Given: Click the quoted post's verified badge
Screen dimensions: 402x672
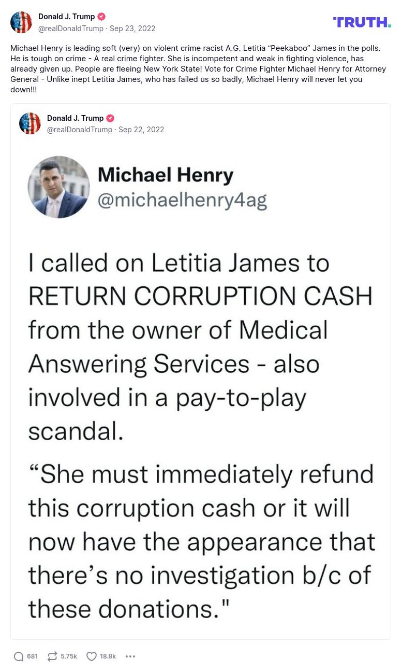Looking at the screenshot, I should pyautogui.click(x=110, y=118).
